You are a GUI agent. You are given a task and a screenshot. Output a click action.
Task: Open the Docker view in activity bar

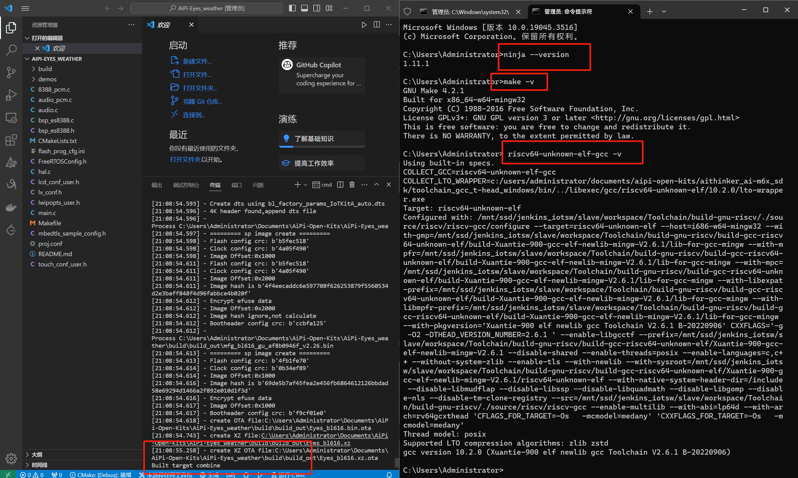[11, 207]
